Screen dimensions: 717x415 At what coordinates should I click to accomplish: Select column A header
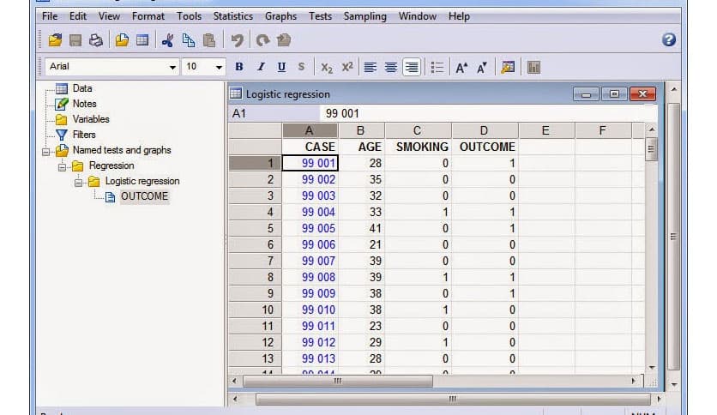click(x=310, y=130)
